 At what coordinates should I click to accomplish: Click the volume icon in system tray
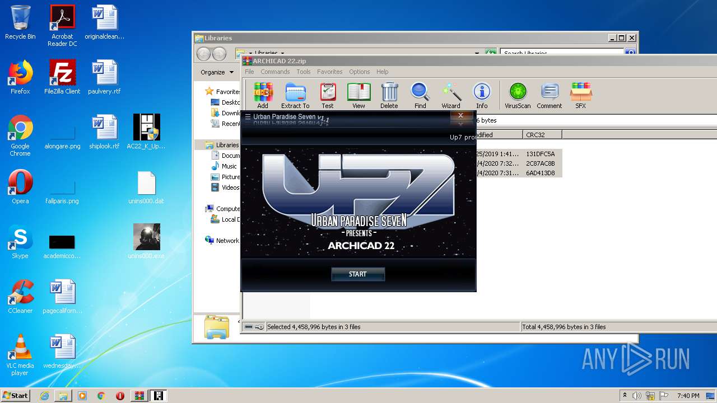tap(636, 396)
